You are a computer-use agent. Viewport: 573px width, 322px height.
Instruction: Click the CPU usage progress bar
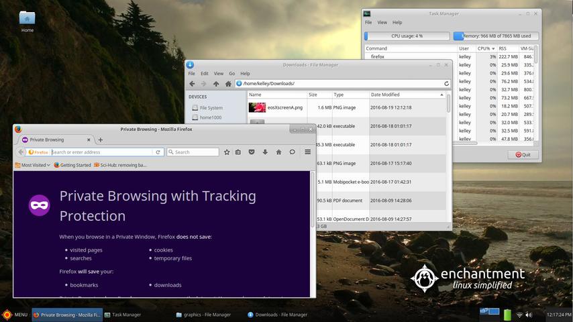(x=407, y=36)
